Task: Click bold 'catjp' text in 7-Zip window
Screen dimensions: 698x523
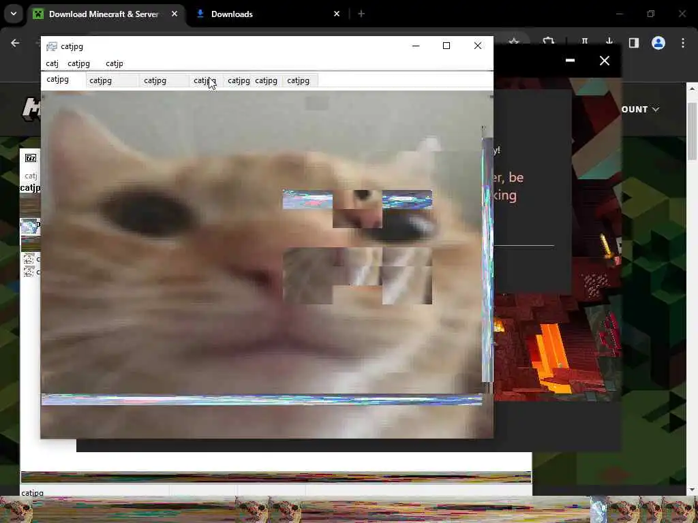Action: click(30, 188)
